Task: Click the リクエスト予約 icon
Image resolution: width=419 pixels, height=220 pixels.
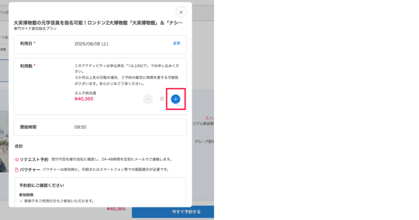Action: (x=16, y=159)
